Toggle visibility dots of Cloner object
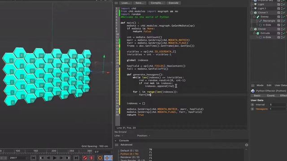 tap(282, 29)
